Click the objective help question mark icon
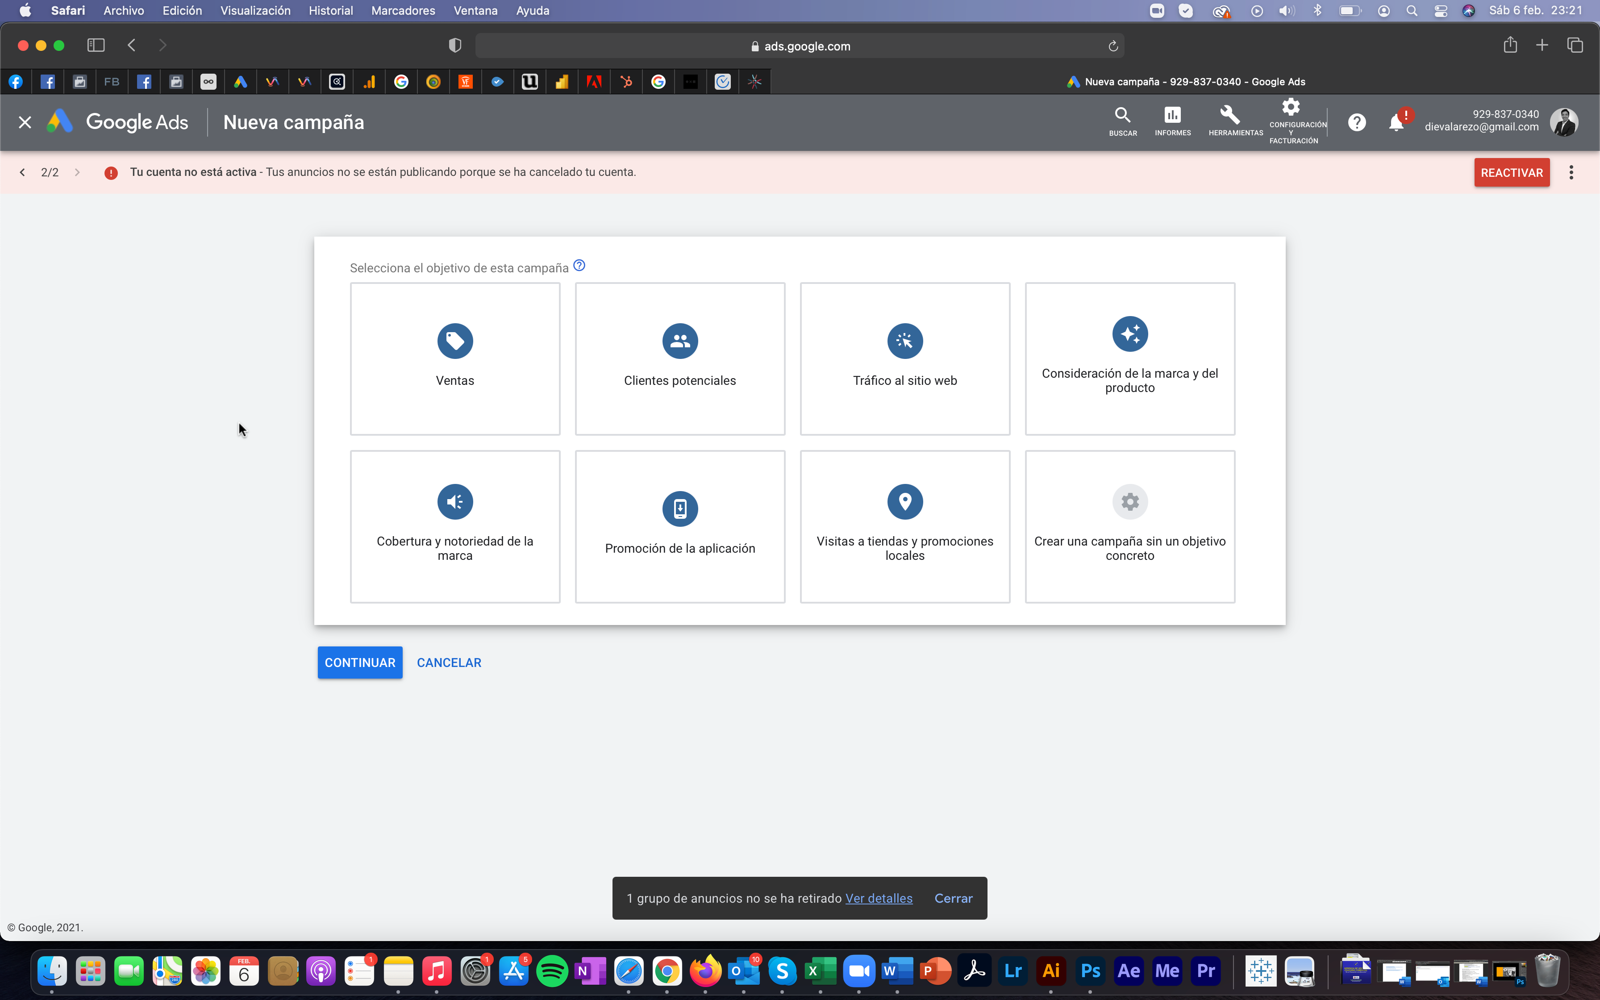Screen dimensions: 1600x1000 tap(579, 266)
